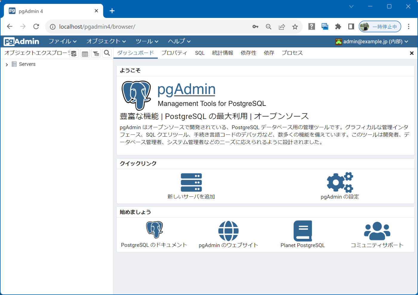418x295 pixels.
Task: Click the 新しいサーバを追加 link text
Action: 191,197
